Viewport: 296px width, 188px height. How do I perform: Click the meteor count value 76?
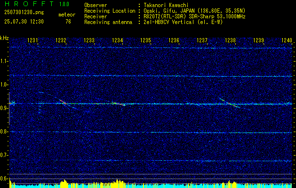pos(68,22)
